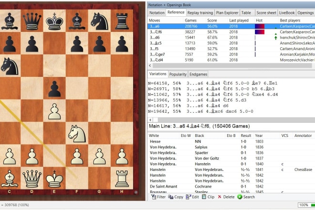Click the hot indicator bar in the 3...a6 row
315x210 pixels.
260,26
